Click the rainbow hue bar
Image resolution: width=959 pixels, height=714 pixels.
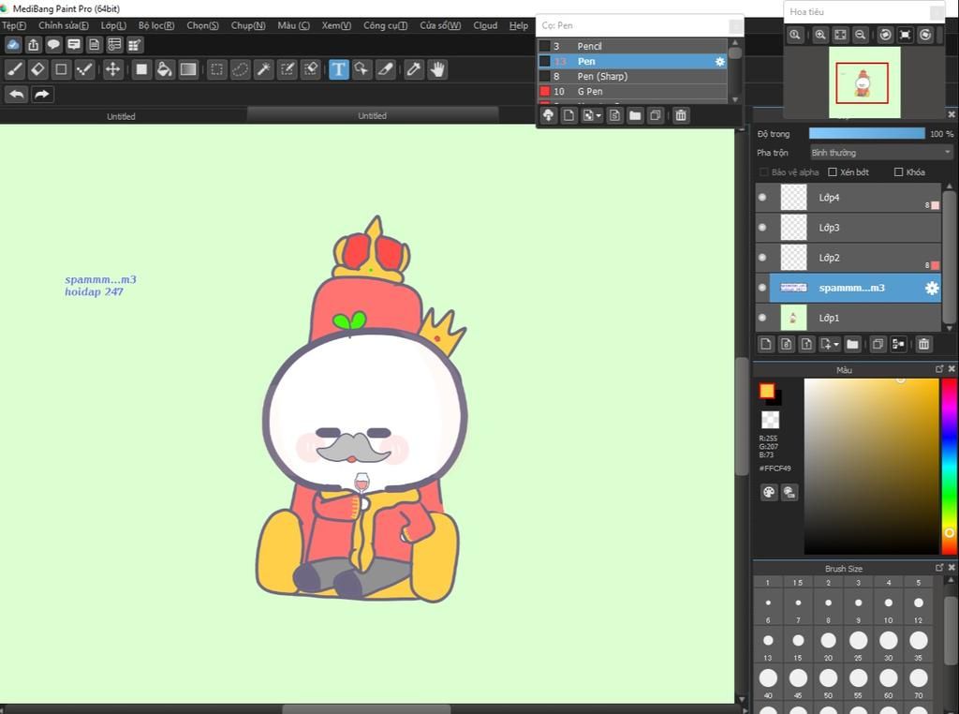pos(949,467)
